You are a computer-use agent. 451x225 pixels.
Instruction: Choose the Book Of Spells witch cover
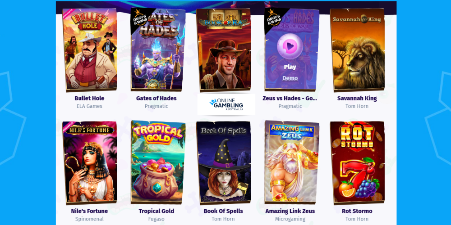(x=224, y=162)
